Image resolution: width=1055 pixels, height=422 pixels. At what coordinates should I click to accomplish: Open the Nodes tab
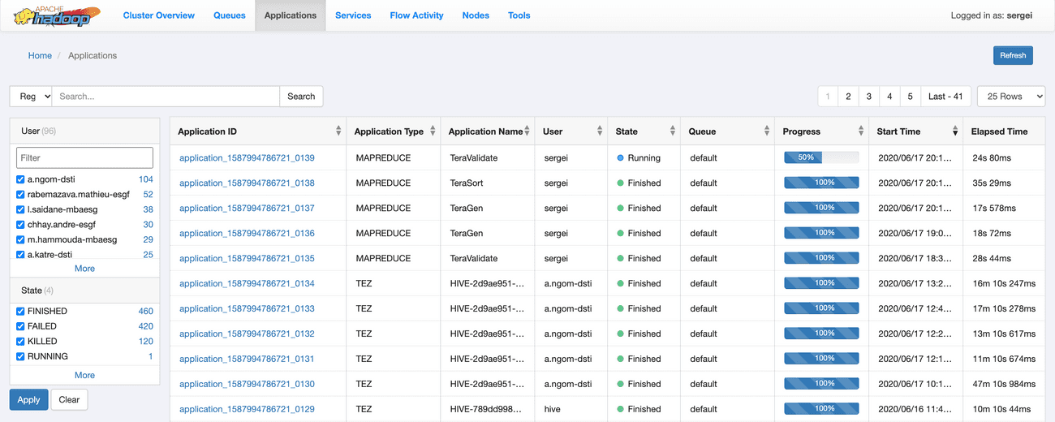[x=476, y=15]
